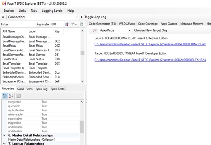The image size is (211, 145).
Task: Click Choose New Target Org button
Action: click(150, 30)
